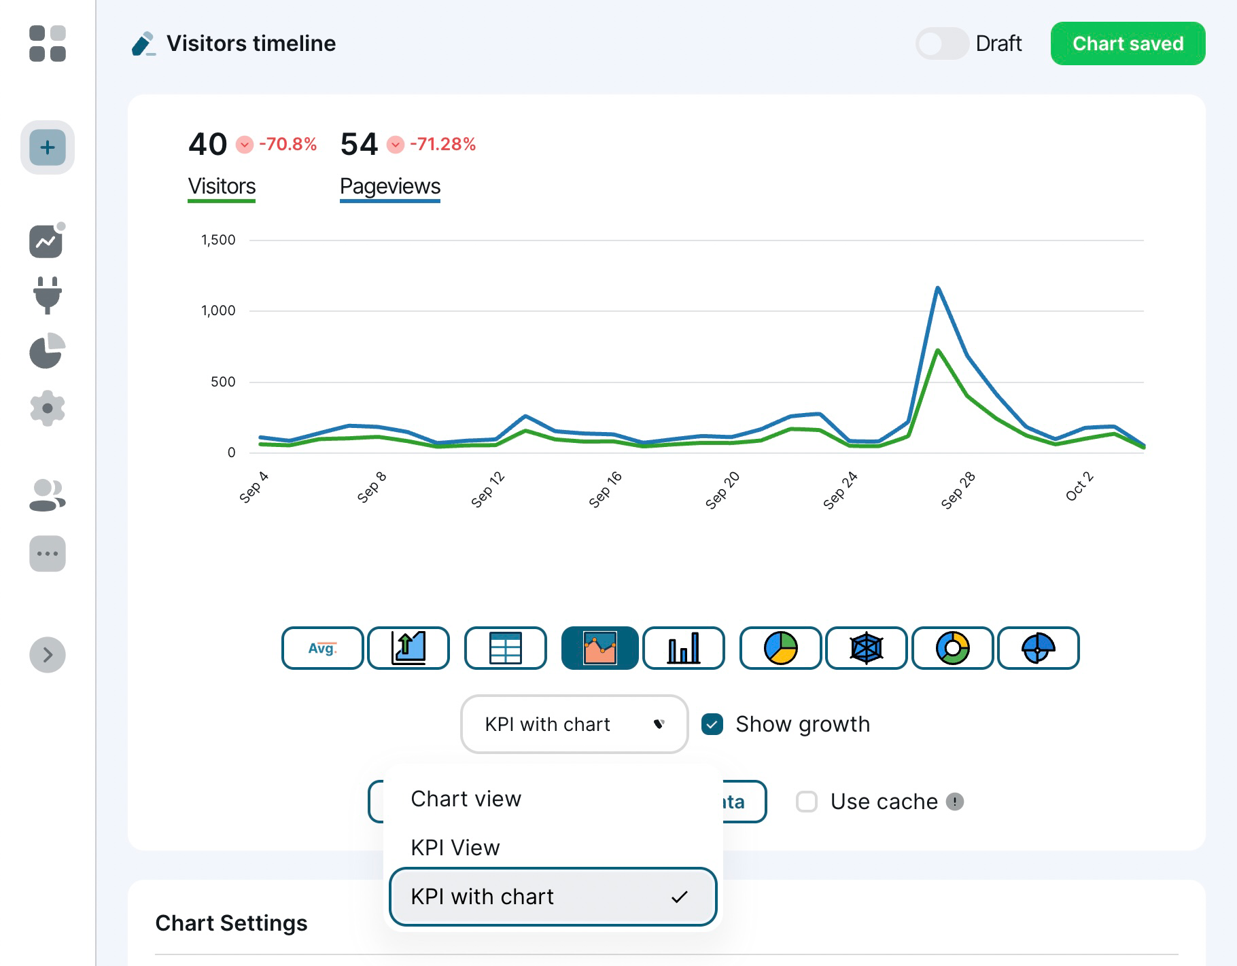
Task: Select Chart view from the menu
Action: pos(466,798)
